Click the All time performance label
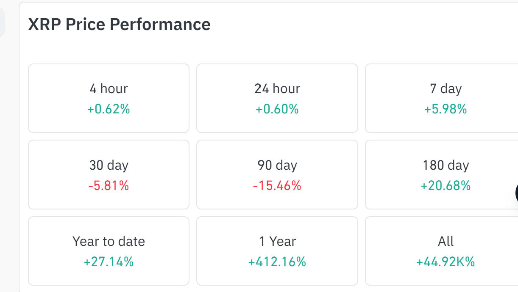 [446, 242]
